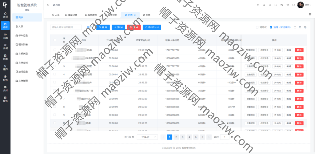Click the system logo at top of sidebar
Viewport: 315px width, 154px height.
click(5, 5)
